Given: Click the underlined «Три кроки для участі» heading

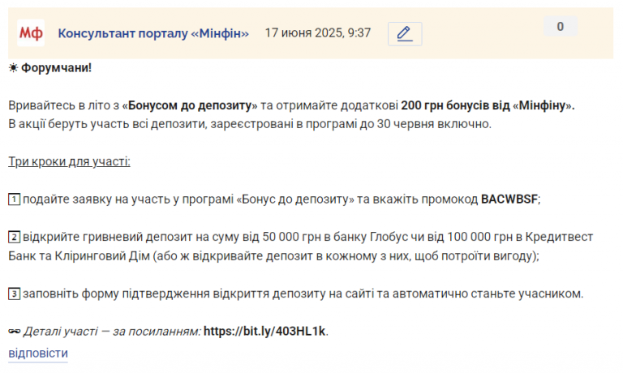Looking at the screenshot, I should [69, 161].
